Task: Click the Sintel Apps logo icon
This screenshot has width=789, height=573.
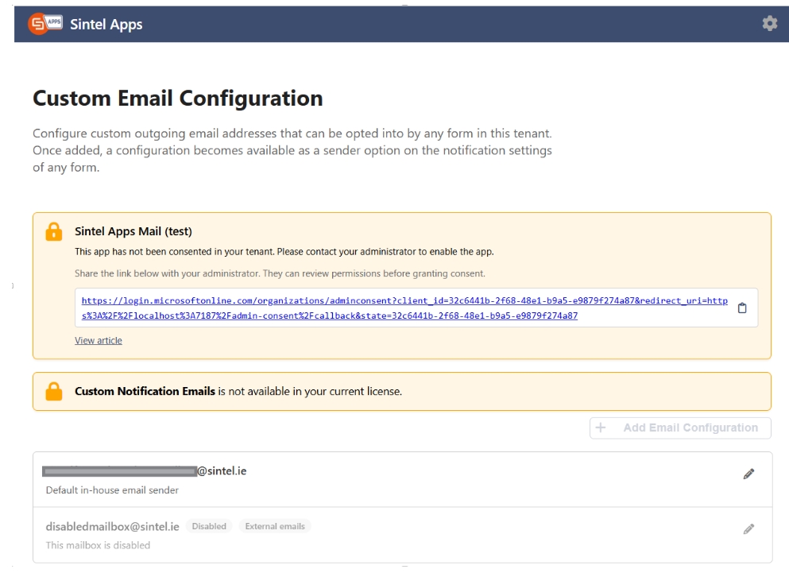Action: coord(44,24)
